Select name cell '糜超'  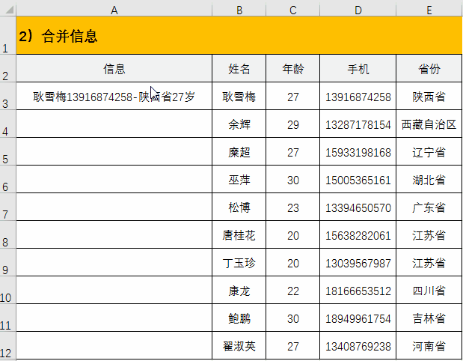point(239,151)
